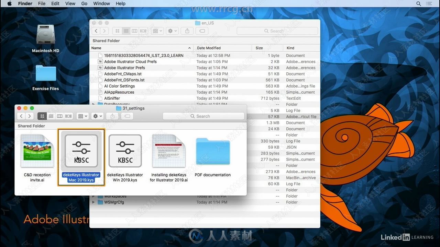
Task: Switch en_US window to icon view
Action: point(117,31)
